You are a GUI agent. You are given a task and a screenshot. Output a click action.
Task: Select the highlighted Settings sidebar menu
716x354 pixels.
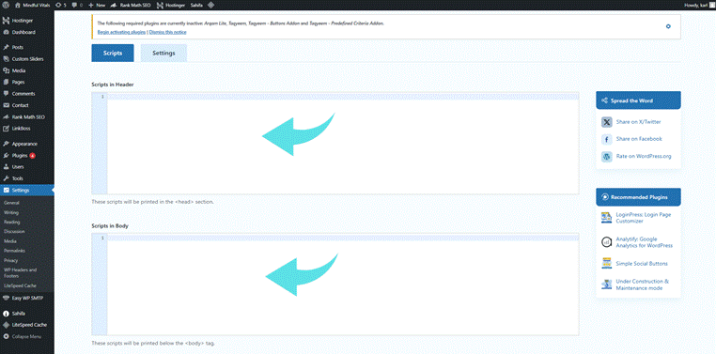27,191
